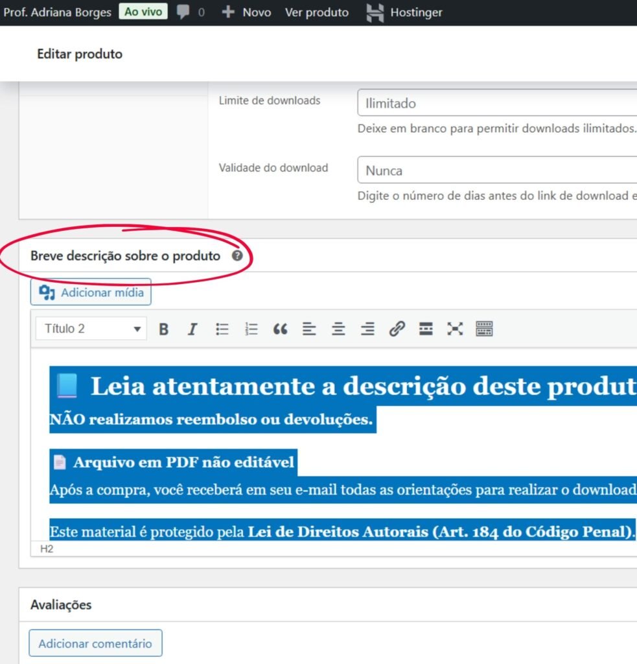The image size is (637, 664).
Task: Click the help icon beside Breve descrição
Action: [x=237, y=255]
